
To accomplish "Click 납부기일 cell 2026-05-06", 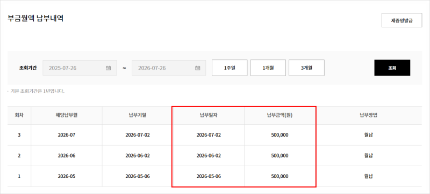I will (138, 176).
